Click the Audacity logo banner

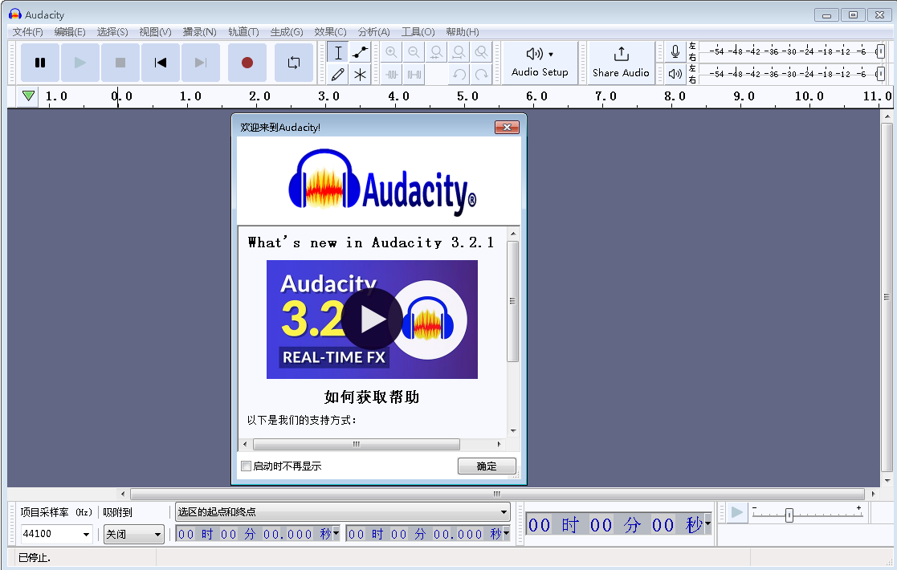coord(379,181)
